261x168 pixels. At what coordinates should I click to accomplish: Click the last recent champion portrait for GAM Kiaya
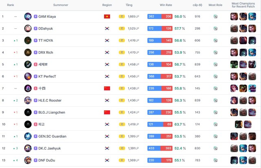252,17
